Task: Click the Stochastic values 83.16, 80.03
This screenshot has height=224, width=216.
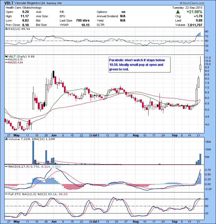Action: (x=58, y=194)
